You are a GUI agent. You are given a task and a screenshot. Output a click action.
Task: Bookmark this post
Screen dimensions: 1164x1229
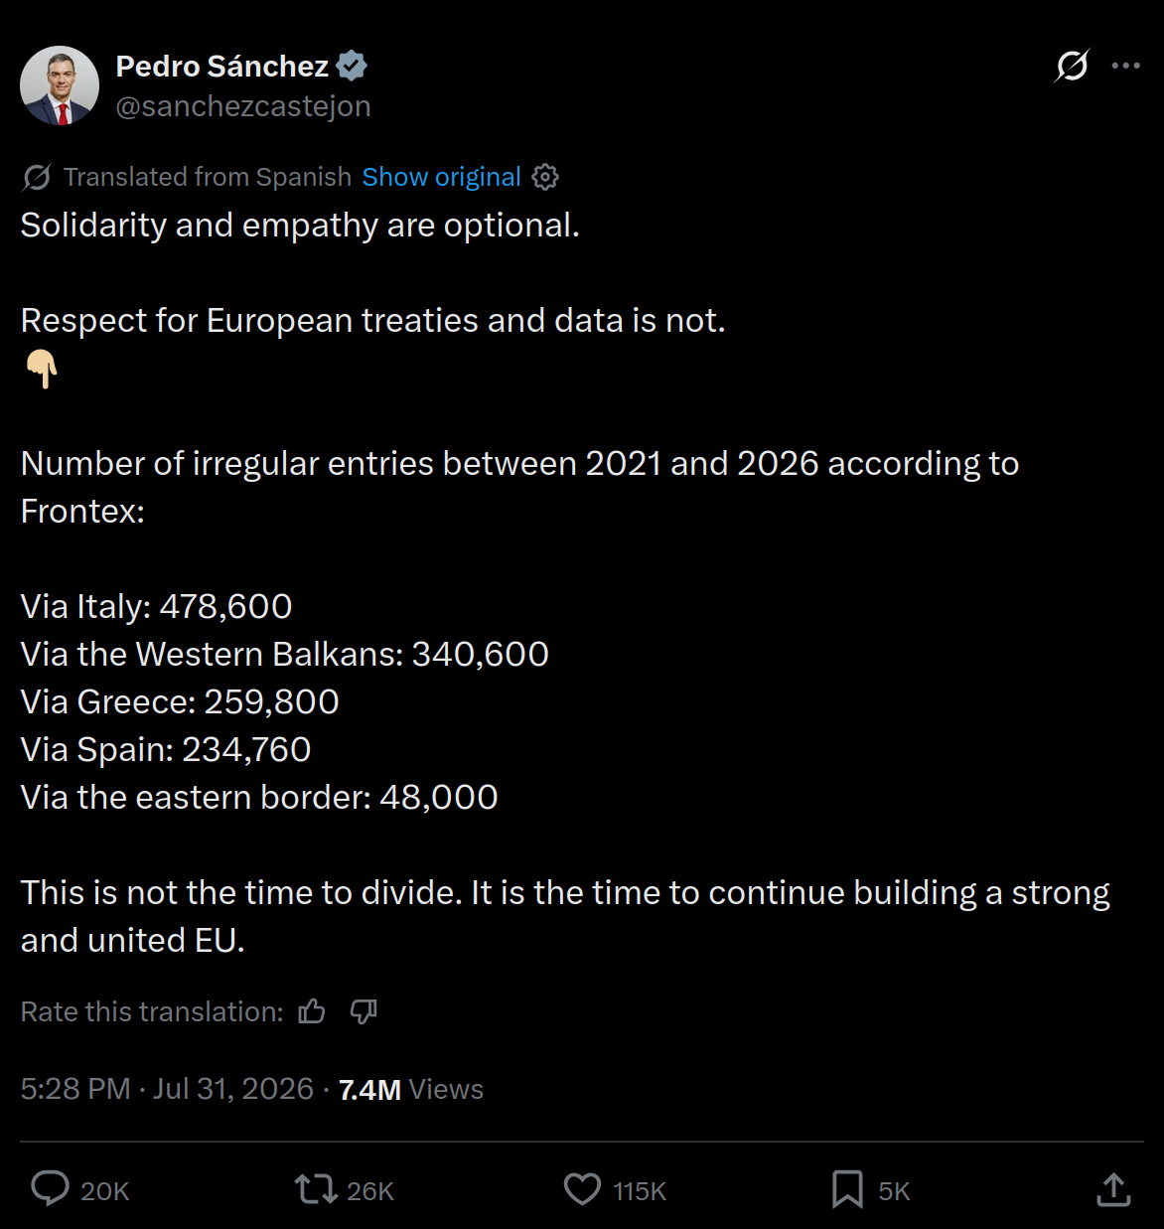[x=847, y=1189]
